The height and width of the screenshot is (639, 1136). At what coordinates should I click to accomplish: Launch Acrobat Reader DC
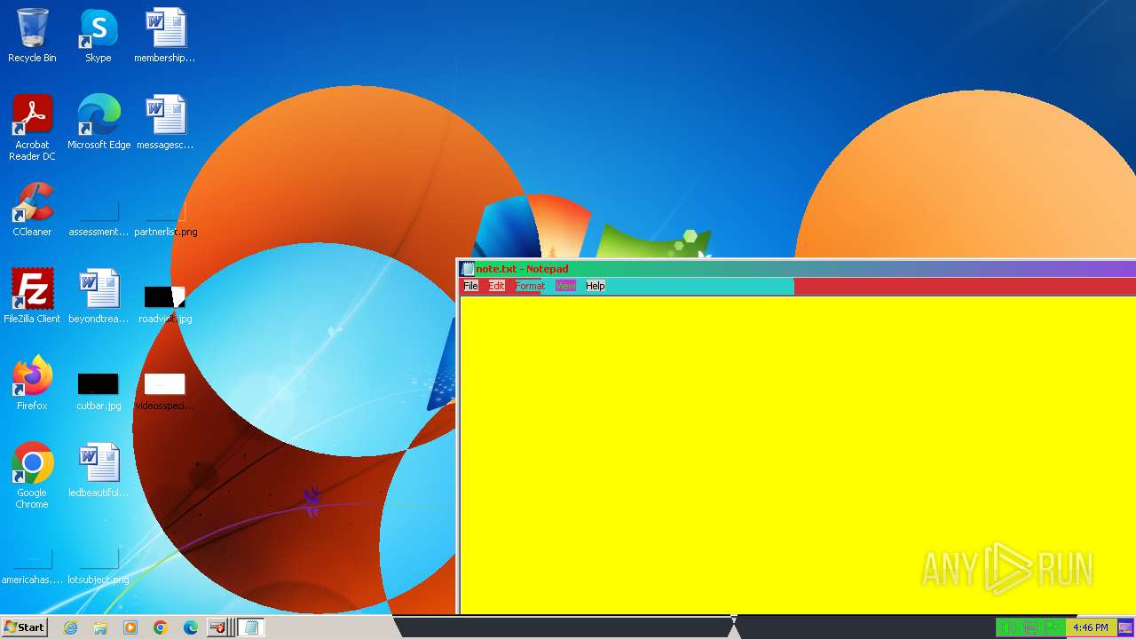(x=32, y=128)
